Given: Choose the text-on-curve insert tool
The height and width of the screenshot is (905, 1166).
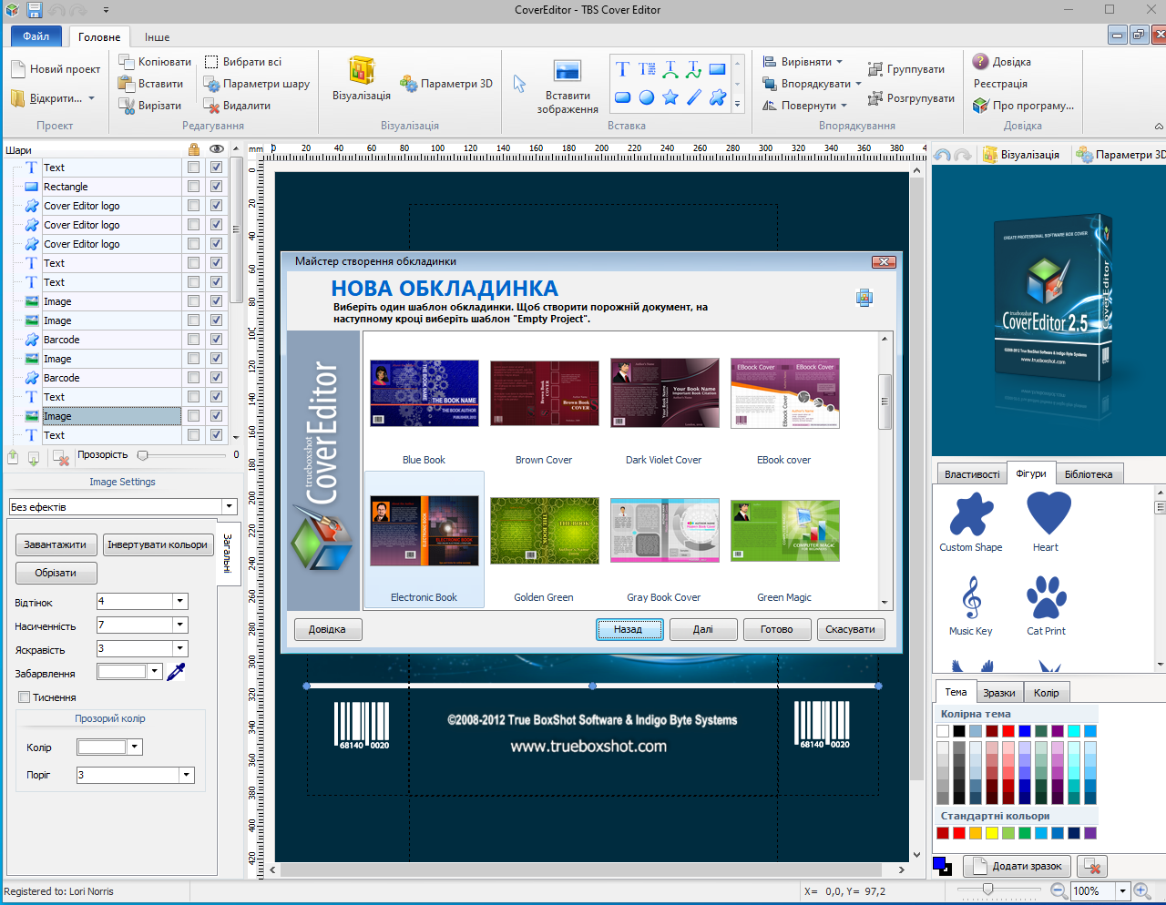Looking at the screenshot, I should pos(694,69).
